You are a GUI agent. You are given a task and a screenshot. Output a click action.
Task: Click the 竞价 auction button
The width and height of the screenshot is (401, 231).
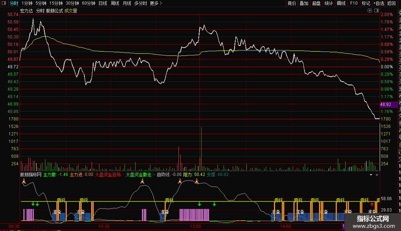click(x=292, y=4)
